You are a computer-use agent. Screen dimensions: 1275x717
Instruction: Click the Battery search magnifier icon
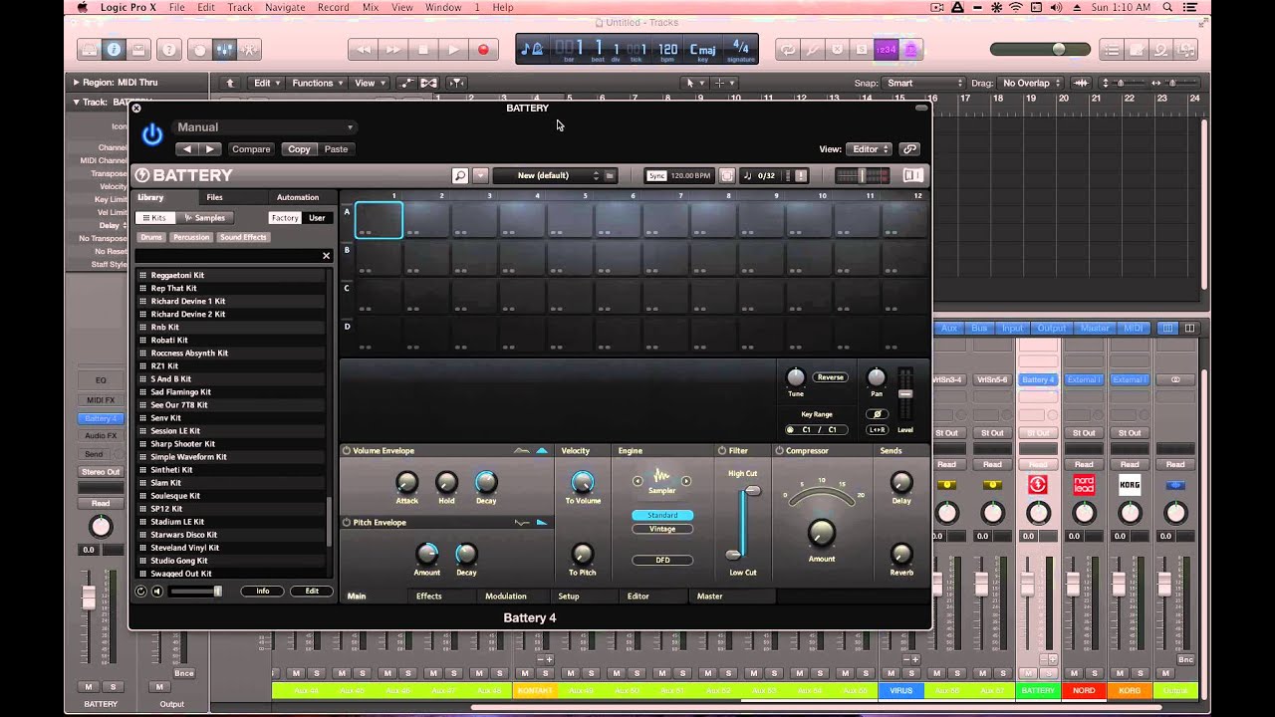pyautogui.click(x=460, y=175)
